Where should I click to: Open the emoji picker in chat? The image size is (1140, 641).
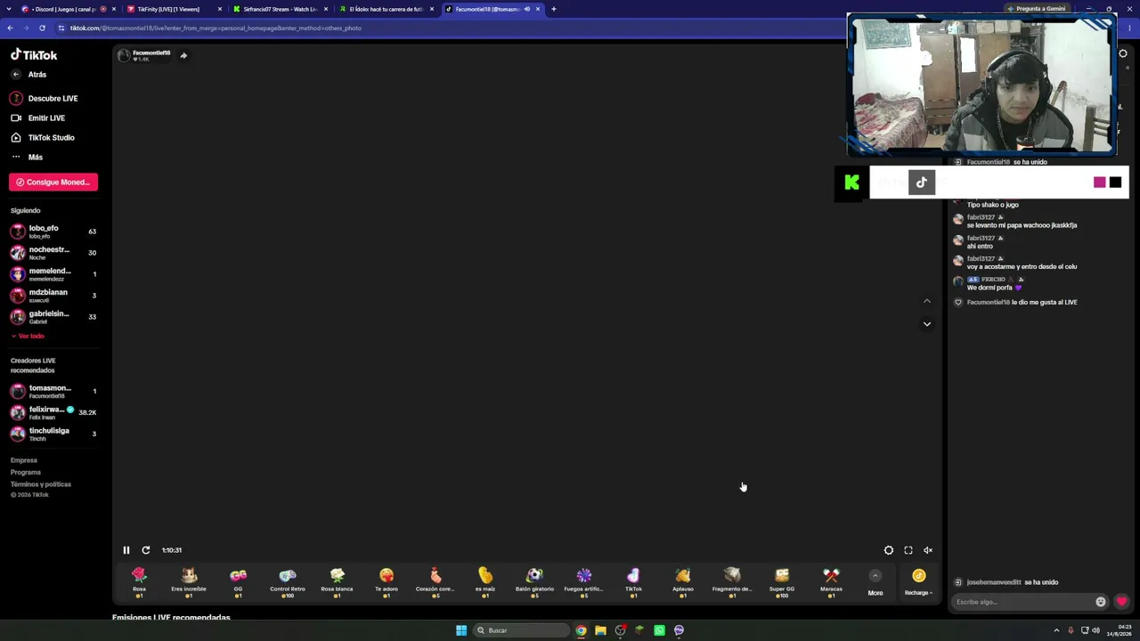(1101, 602)
